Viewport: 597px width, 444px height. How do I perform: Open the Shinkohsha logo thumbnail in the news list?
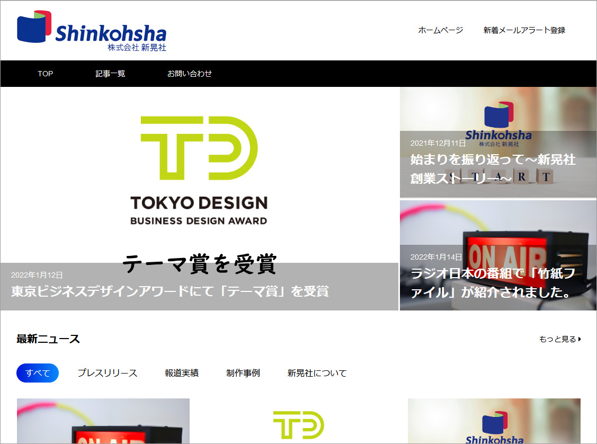pyautogui.click(x=494, y=421)
